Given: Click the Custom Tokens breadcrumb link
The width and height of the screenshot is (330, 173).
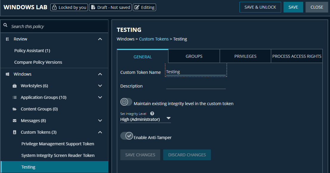Looking at the screenshot, I should click(x=154, y=39).
